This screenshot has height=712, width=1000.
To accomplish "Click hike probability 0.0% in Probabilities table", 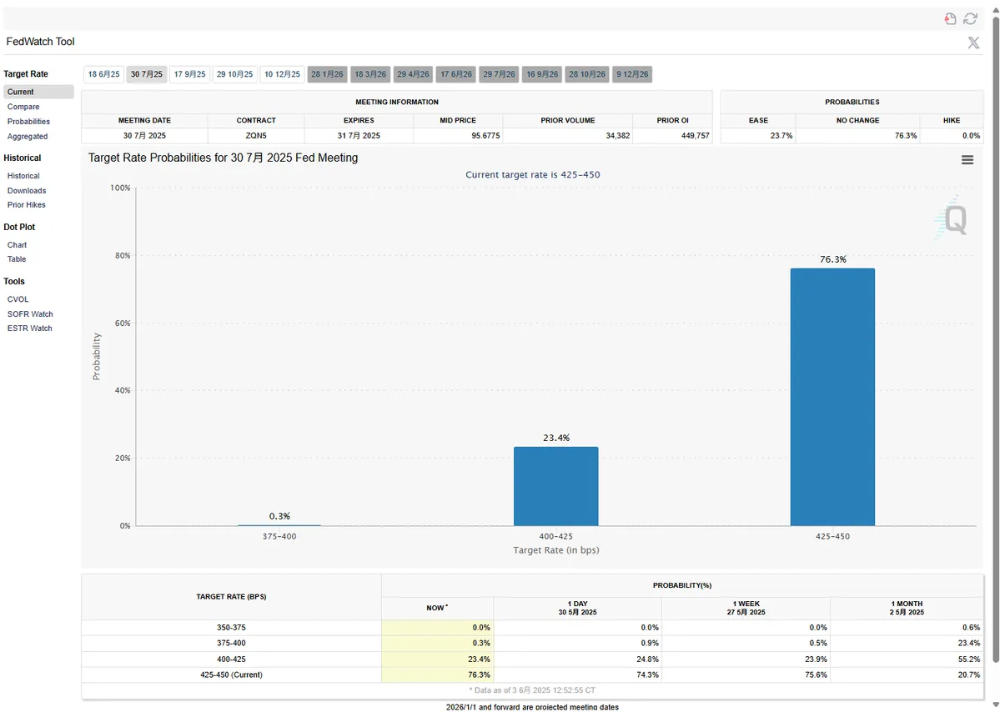I will tap(971, 136).
